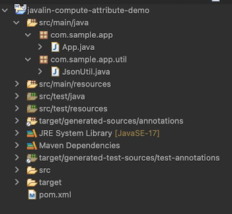This screenshot has width=232, height=214.
Task: Select the javalin-compute-attribute-demo project label
Action: click(88, 10)
